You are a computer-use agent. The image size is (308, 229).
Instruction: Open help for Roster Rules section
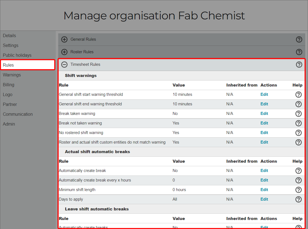pos(299,52)
